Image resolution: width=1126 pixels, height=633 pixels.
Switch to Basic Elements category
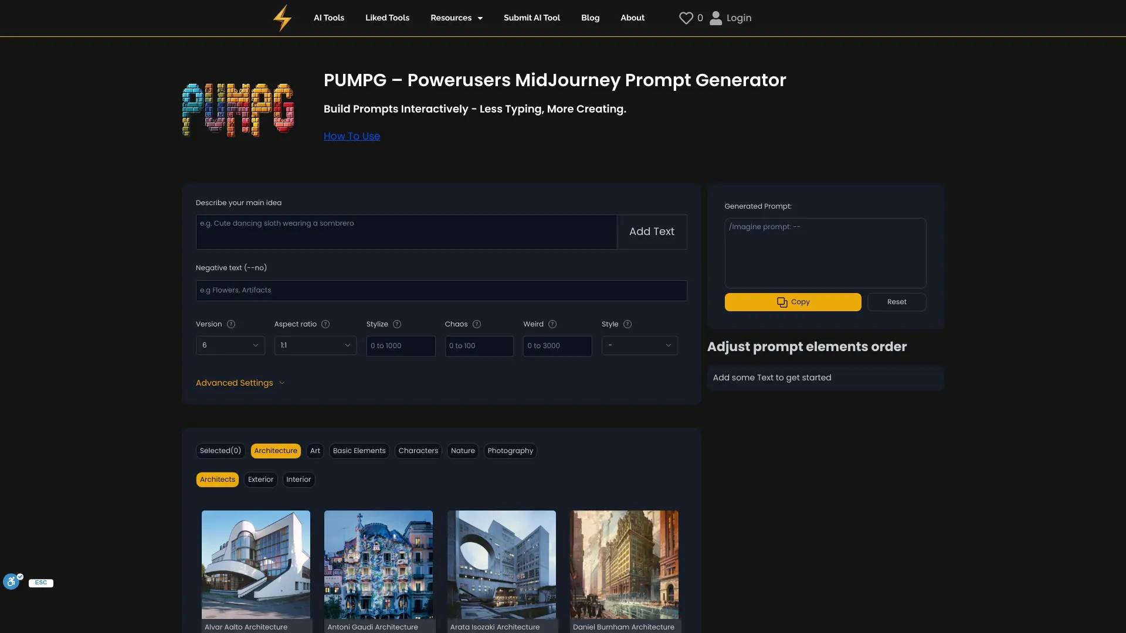click(x=359, y=451)
